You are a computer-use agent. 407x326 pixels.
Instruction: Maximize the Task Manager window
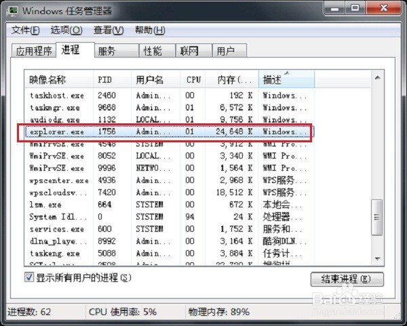[x=355, y=9]
